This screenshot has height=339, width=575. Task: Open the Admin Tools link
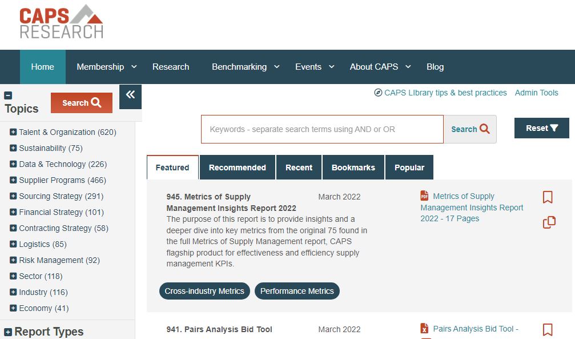tap(536, 93)
